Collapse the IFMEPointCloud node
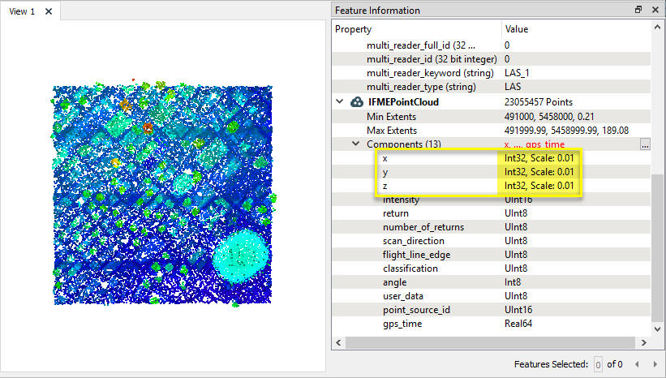Viewport: 666px width, 378px height. click(339, 101)
